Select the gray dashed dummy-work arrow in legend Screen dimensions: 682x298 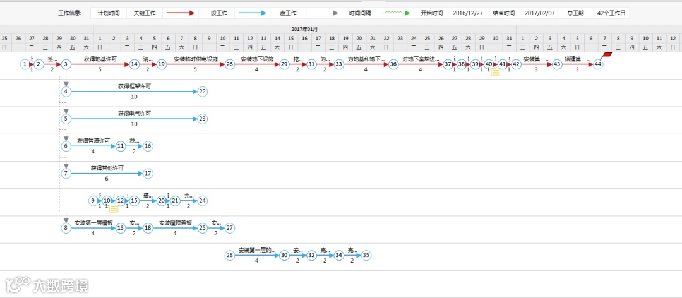pos(324,13)
